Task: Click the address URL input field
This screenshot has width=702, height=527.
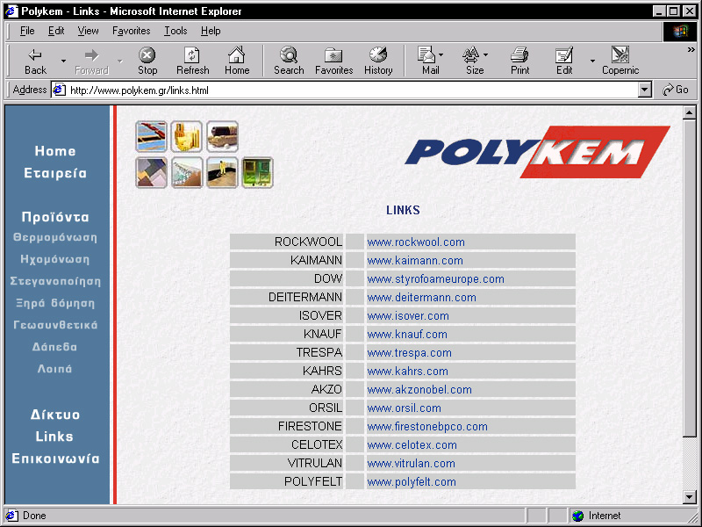Action: coord(352,90)
